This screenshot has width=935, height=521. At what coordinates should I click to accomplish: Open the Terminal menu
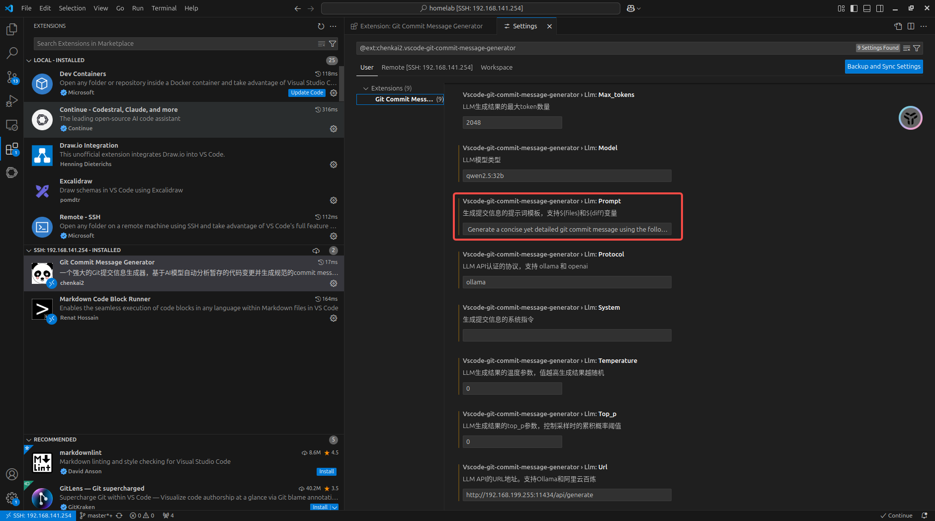coord(164,8)
